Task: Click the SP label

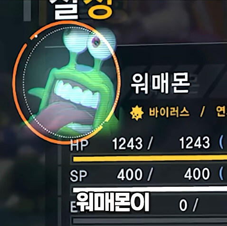Action: tap(78, 176)
